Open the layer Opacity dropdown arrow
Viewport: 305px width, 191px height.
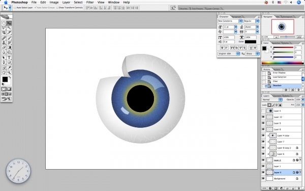pos(302,100)
